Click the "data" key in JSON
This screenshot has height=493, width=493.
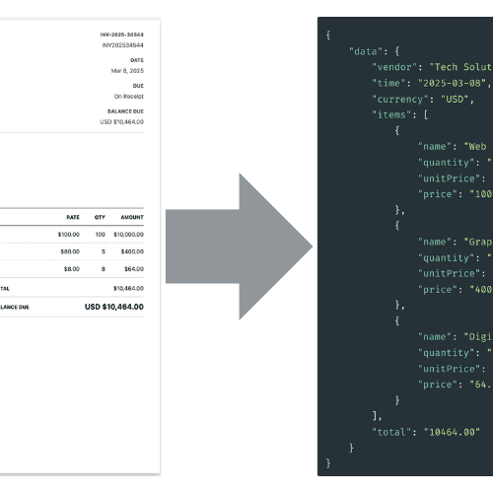pyautogui.click(x=366, y=51)
